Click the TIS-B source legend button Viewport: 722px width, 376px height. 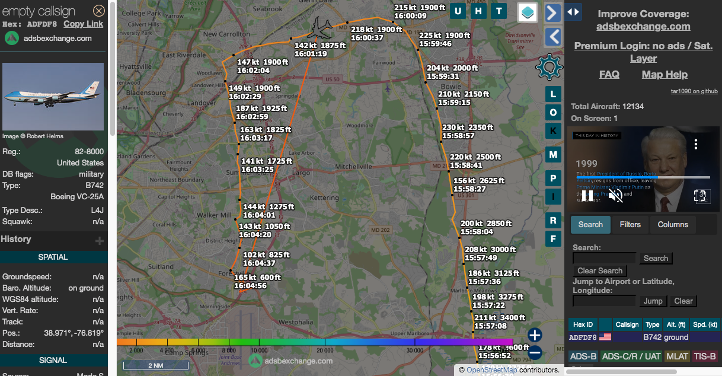pos(705,356)
